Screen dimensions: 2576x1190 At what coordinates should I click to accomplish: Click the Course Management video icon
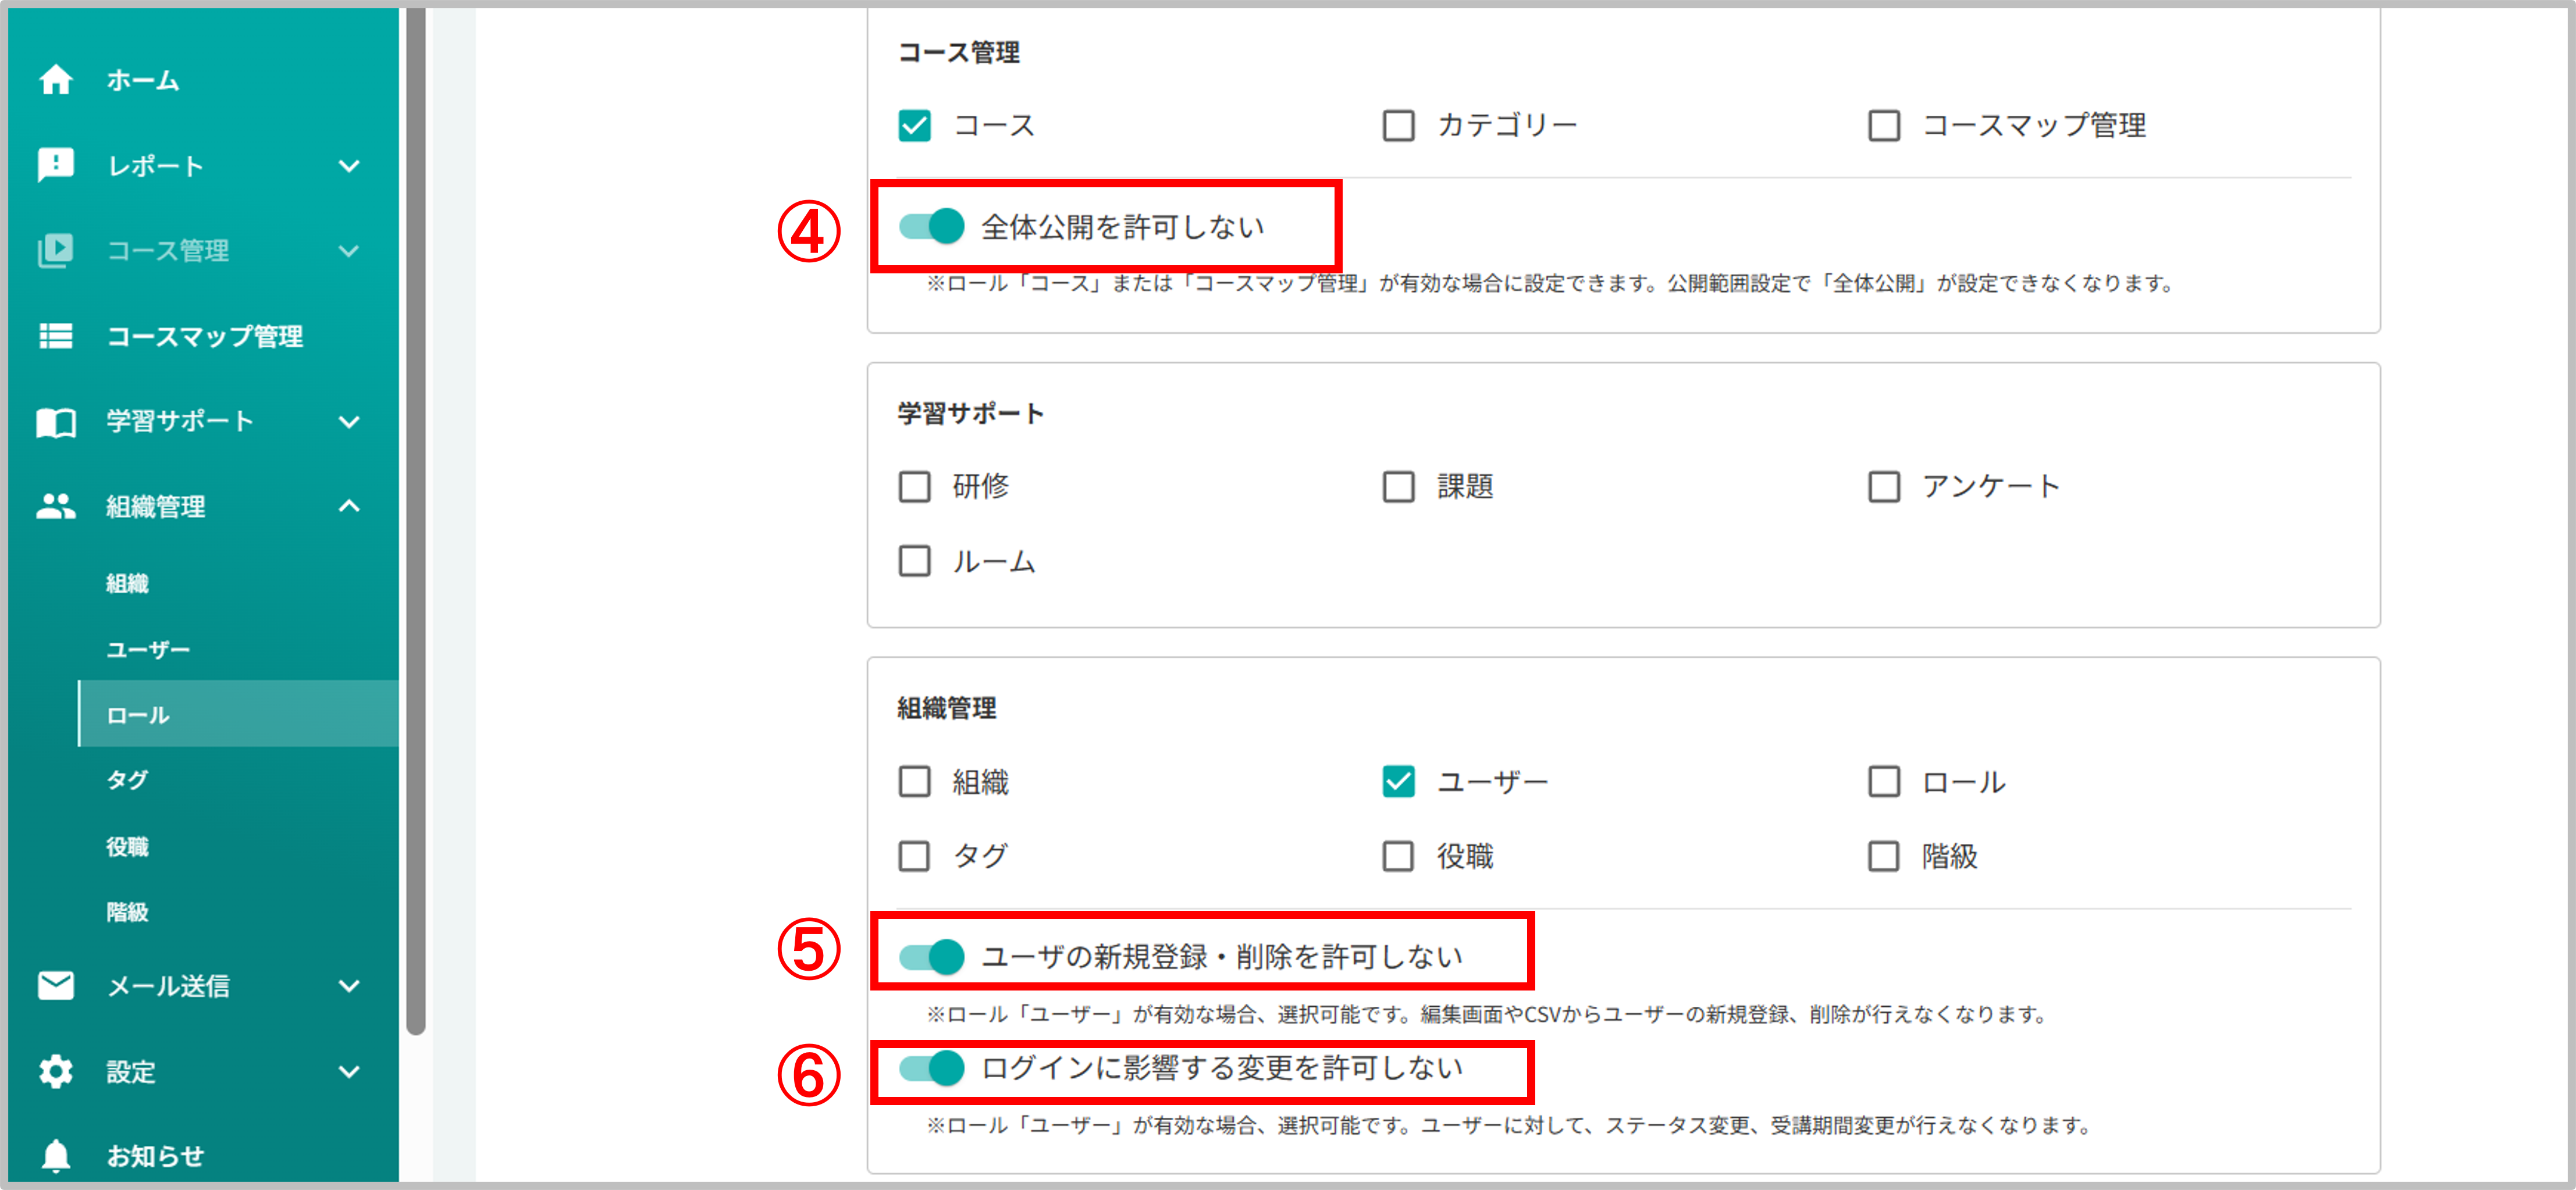click(56, 250)
